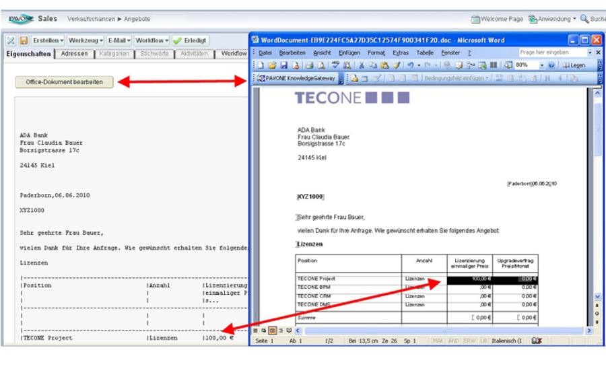Screen dimensions: 606x379
Task: Click the Save diskette icon in Word toolbar
Action: coord(284,65)
